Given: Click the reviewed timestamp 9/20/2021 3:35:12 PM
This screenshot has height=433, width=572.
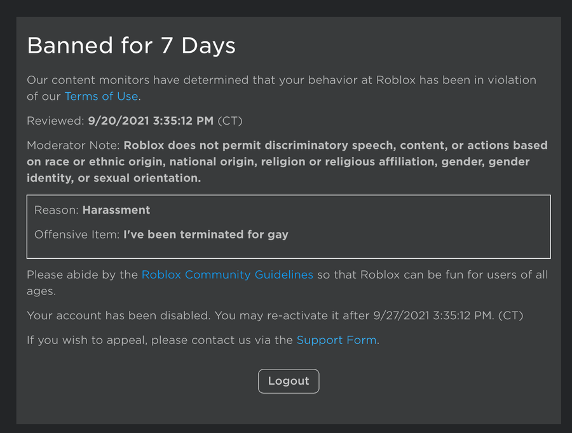Looking at the screenshot, I should (x=151, y=121).
